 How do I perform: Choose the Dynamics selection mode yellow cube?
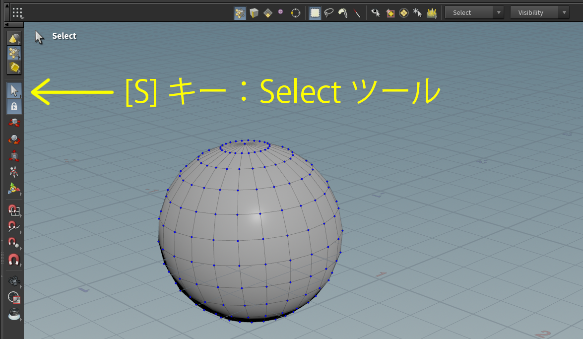14,68
